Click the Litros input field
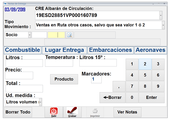This screenshot has width=170, height=120. tap(24, 63)
